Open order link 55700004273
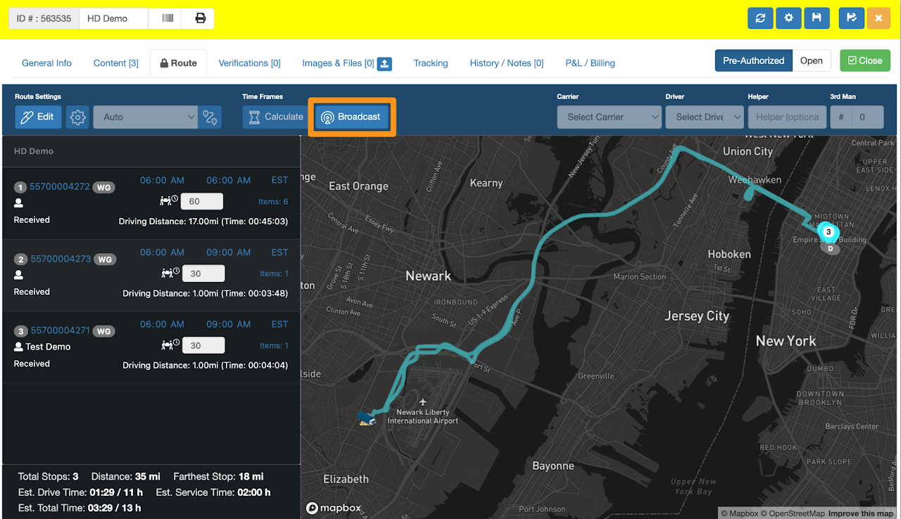The width and height of the screenshot is (901, 519). tap(61, 259)
